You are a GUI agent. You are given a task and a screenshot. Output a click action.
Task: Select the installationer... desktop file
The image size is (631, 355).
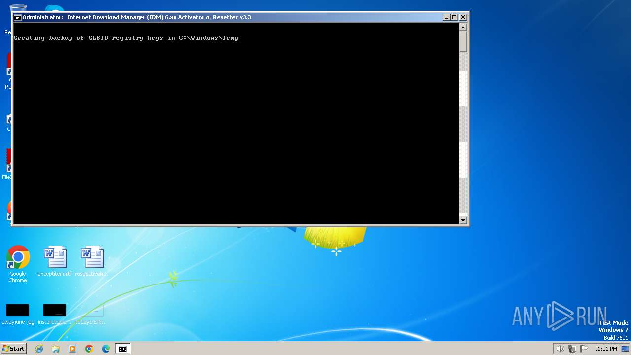55,315
